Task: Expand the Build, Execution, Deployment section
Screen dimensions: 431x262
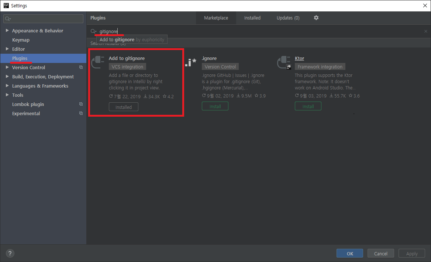Action: point(7,77)
